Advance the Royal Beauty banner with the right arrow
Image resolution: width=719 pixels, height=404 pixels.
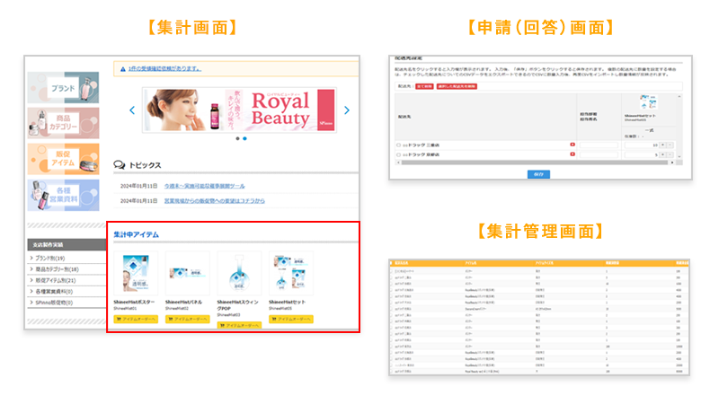(x=347, y=110)
